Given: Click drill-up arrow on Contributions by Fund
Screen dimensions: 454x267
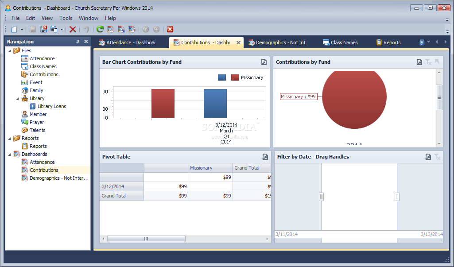Looking at the screenshot, I should tap(437, 62).
